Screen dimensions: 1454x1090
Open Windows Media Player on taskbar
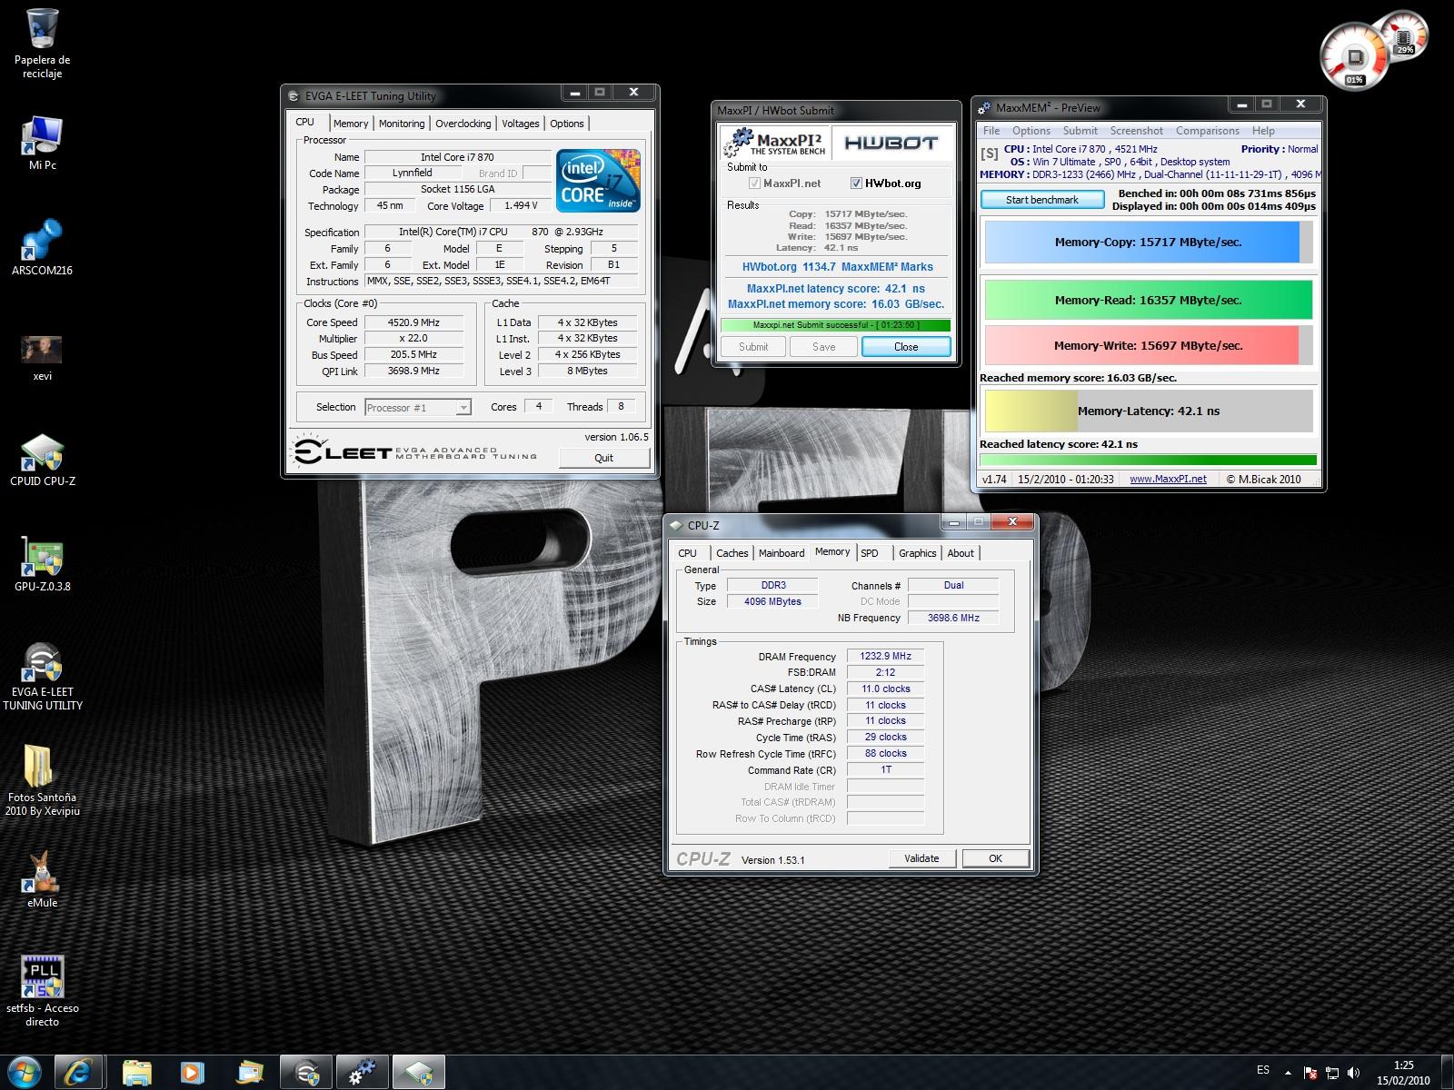coord(192,1072)
